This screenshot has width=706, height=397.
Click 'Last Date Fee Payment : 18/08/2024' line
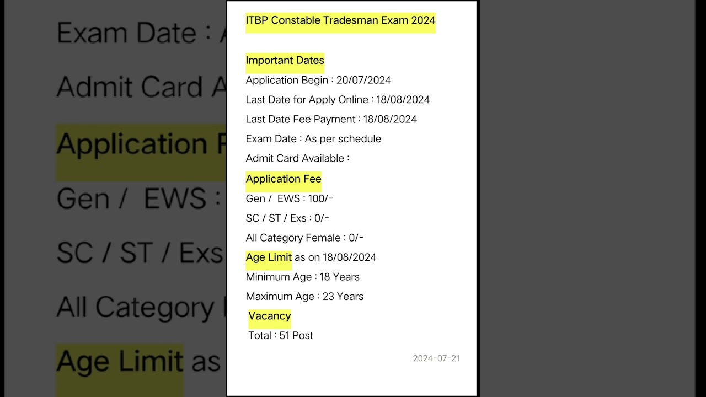click(x=331, y=120)
